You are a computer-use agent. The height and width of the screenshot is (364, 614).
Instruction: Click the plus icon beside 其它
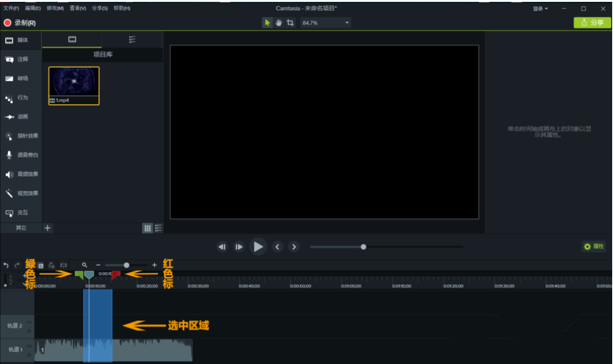(x=48, y=228)
